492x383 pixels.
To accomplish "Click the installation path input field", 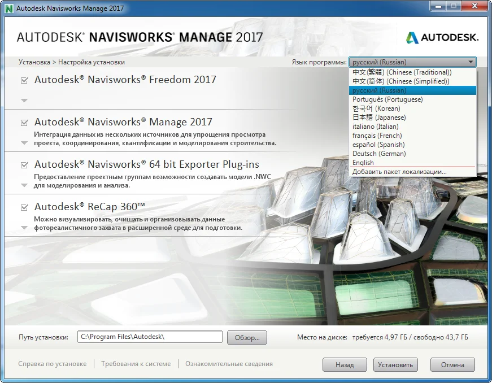I will coord(150,337).
